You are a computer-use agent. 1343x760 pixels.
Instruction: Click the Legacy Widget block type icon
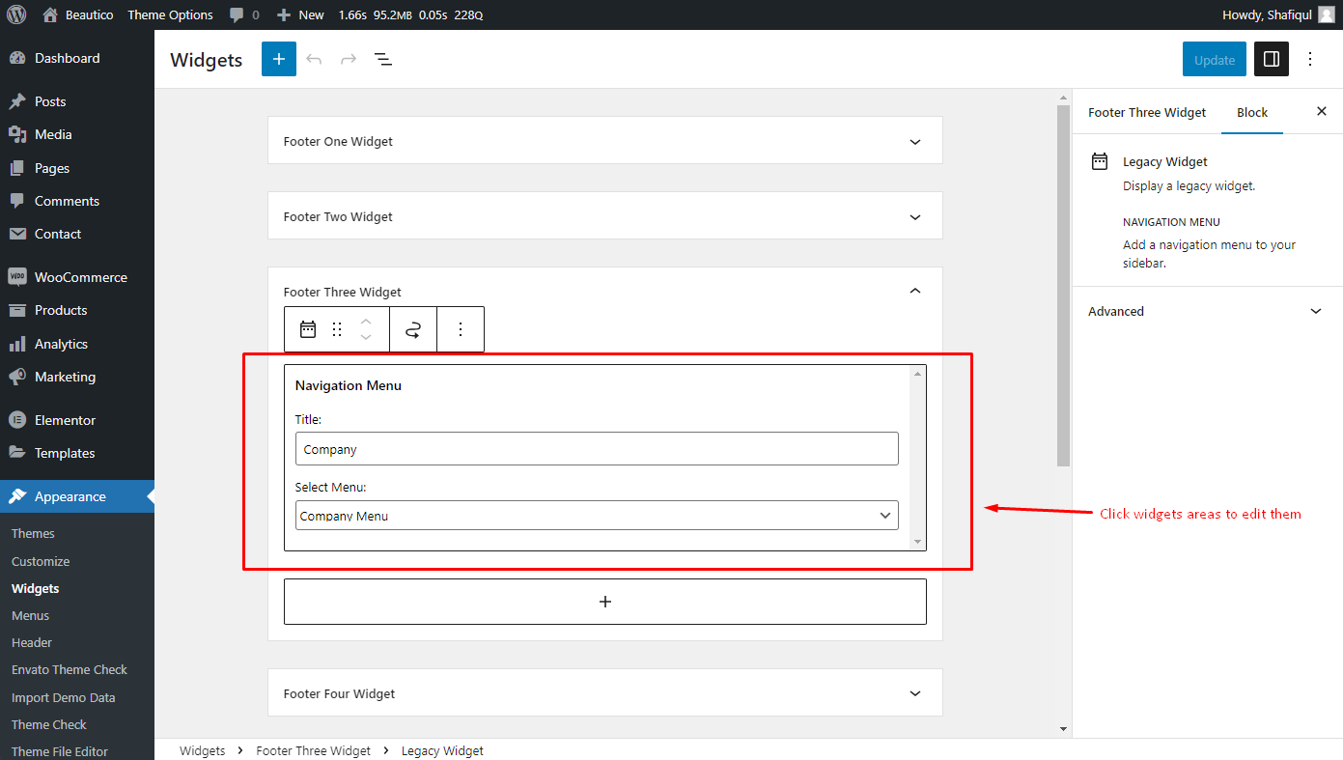tap(308, 329)
